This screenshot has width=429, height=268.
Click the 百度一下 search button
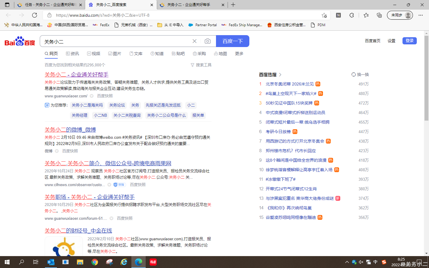[233, 41]
